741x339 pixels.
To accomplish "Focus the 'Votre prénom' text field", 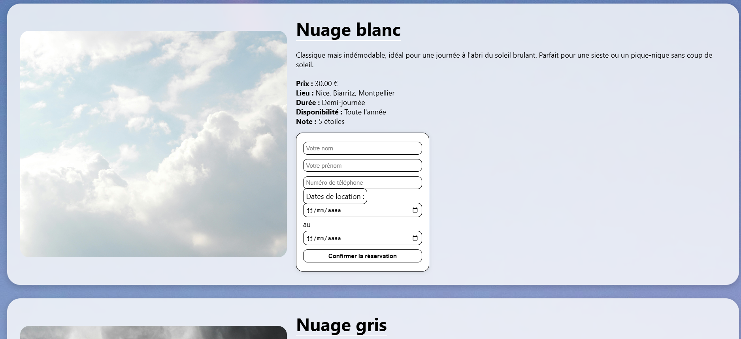I will coord(362,166).
